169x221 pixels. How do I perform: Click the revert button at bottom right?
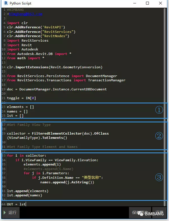coord(159,212)
